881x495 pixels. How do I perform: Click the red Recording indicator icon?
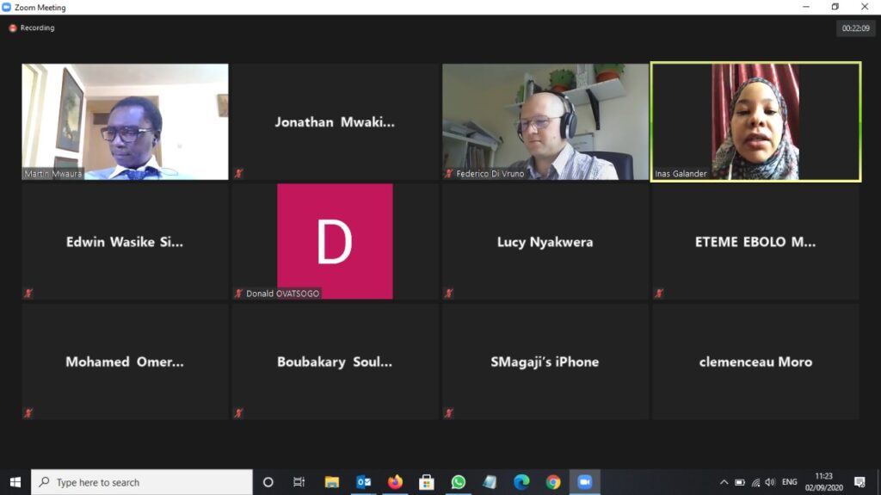click(12, 28)
